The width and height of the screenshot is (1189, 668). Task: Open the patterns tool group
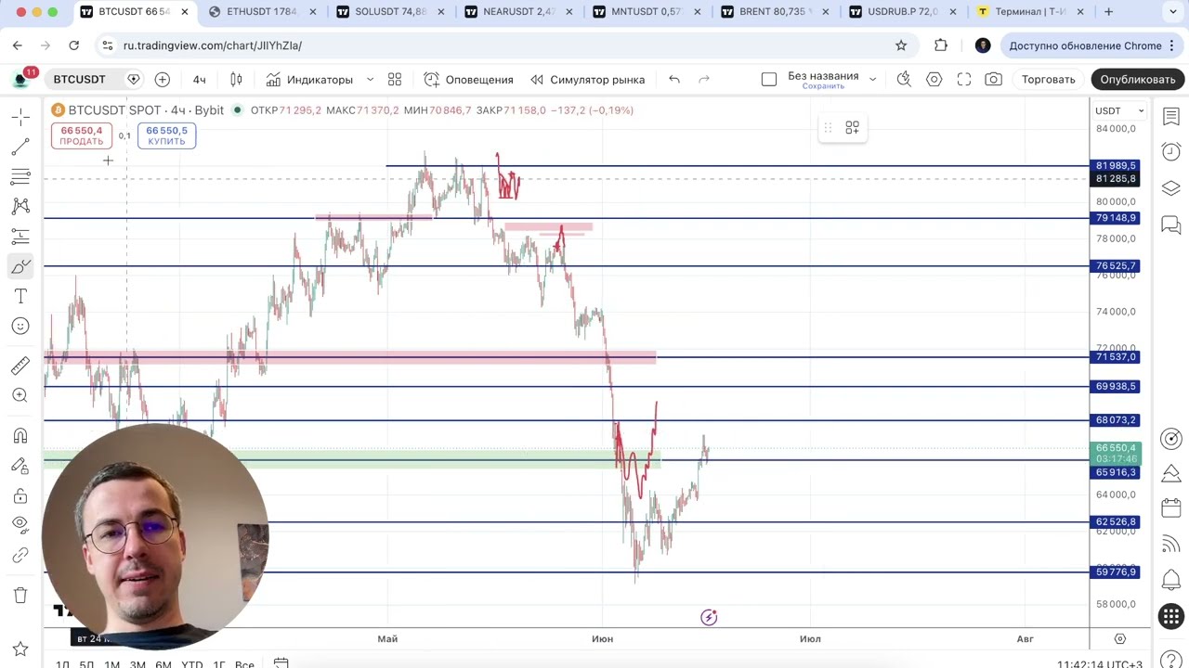tap(20, 206)
